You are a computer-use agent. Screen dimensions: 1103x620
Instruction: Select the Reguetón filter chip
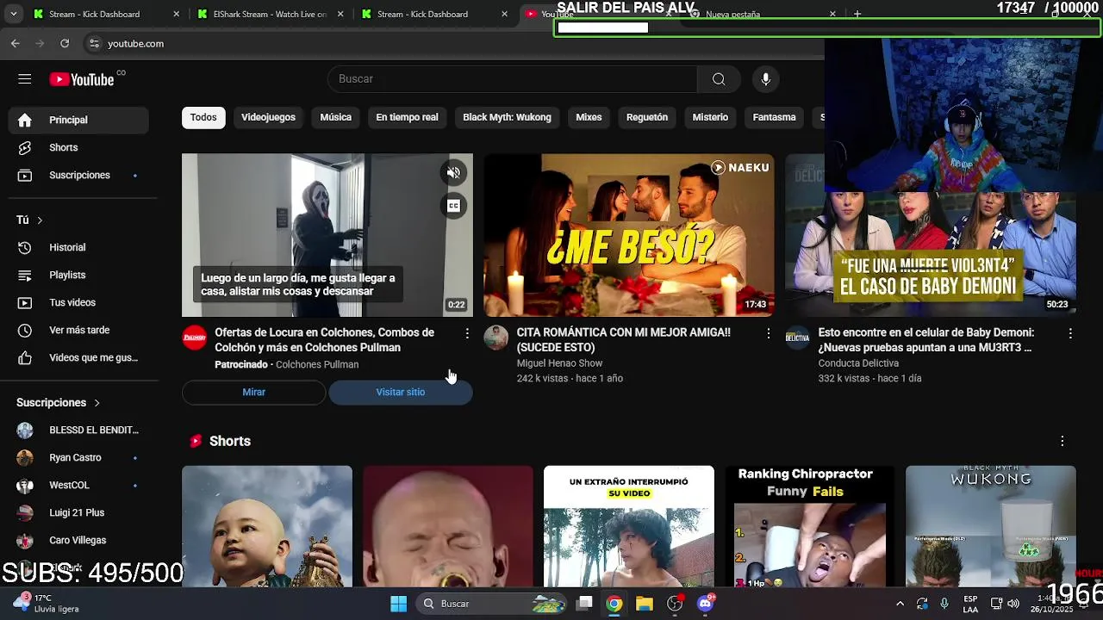647,117
